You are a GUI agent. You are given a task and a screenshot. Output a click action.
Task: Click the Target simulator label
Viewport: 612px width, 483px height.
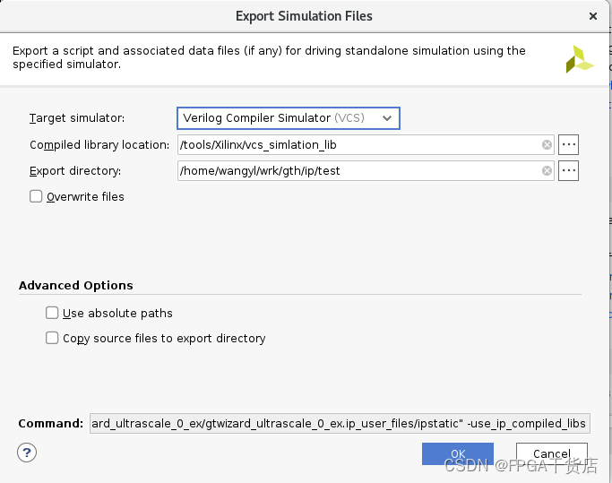77,118
